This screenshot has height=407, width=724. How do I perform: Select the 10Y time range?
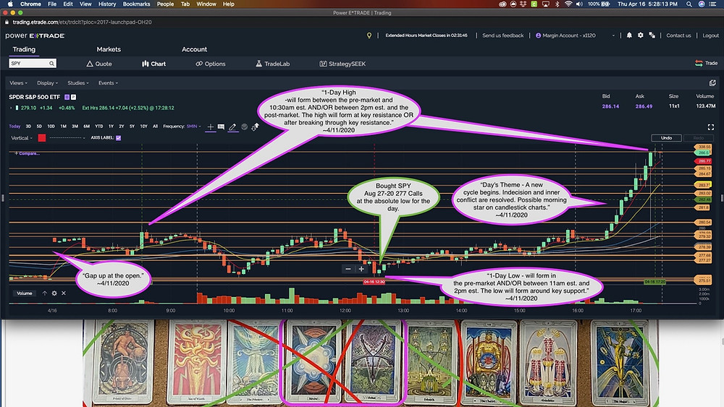pos(143,127)
